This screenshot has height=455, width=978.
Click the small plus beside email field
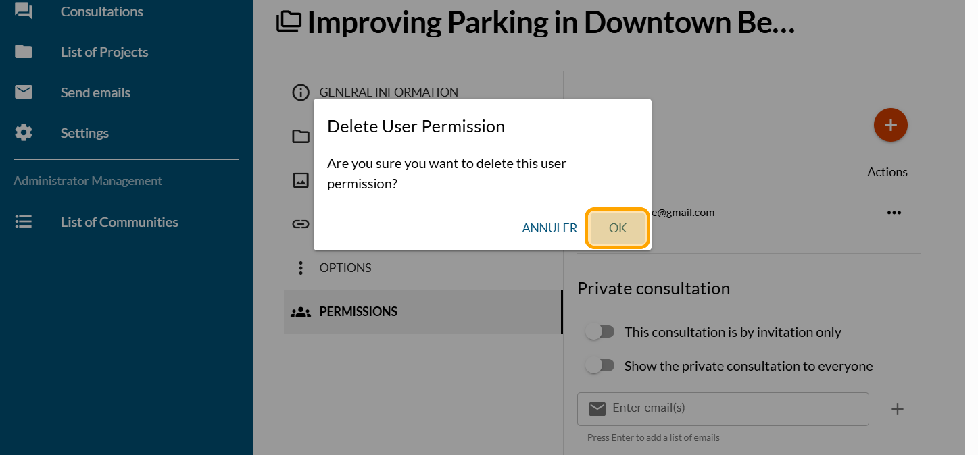point(897,409)
